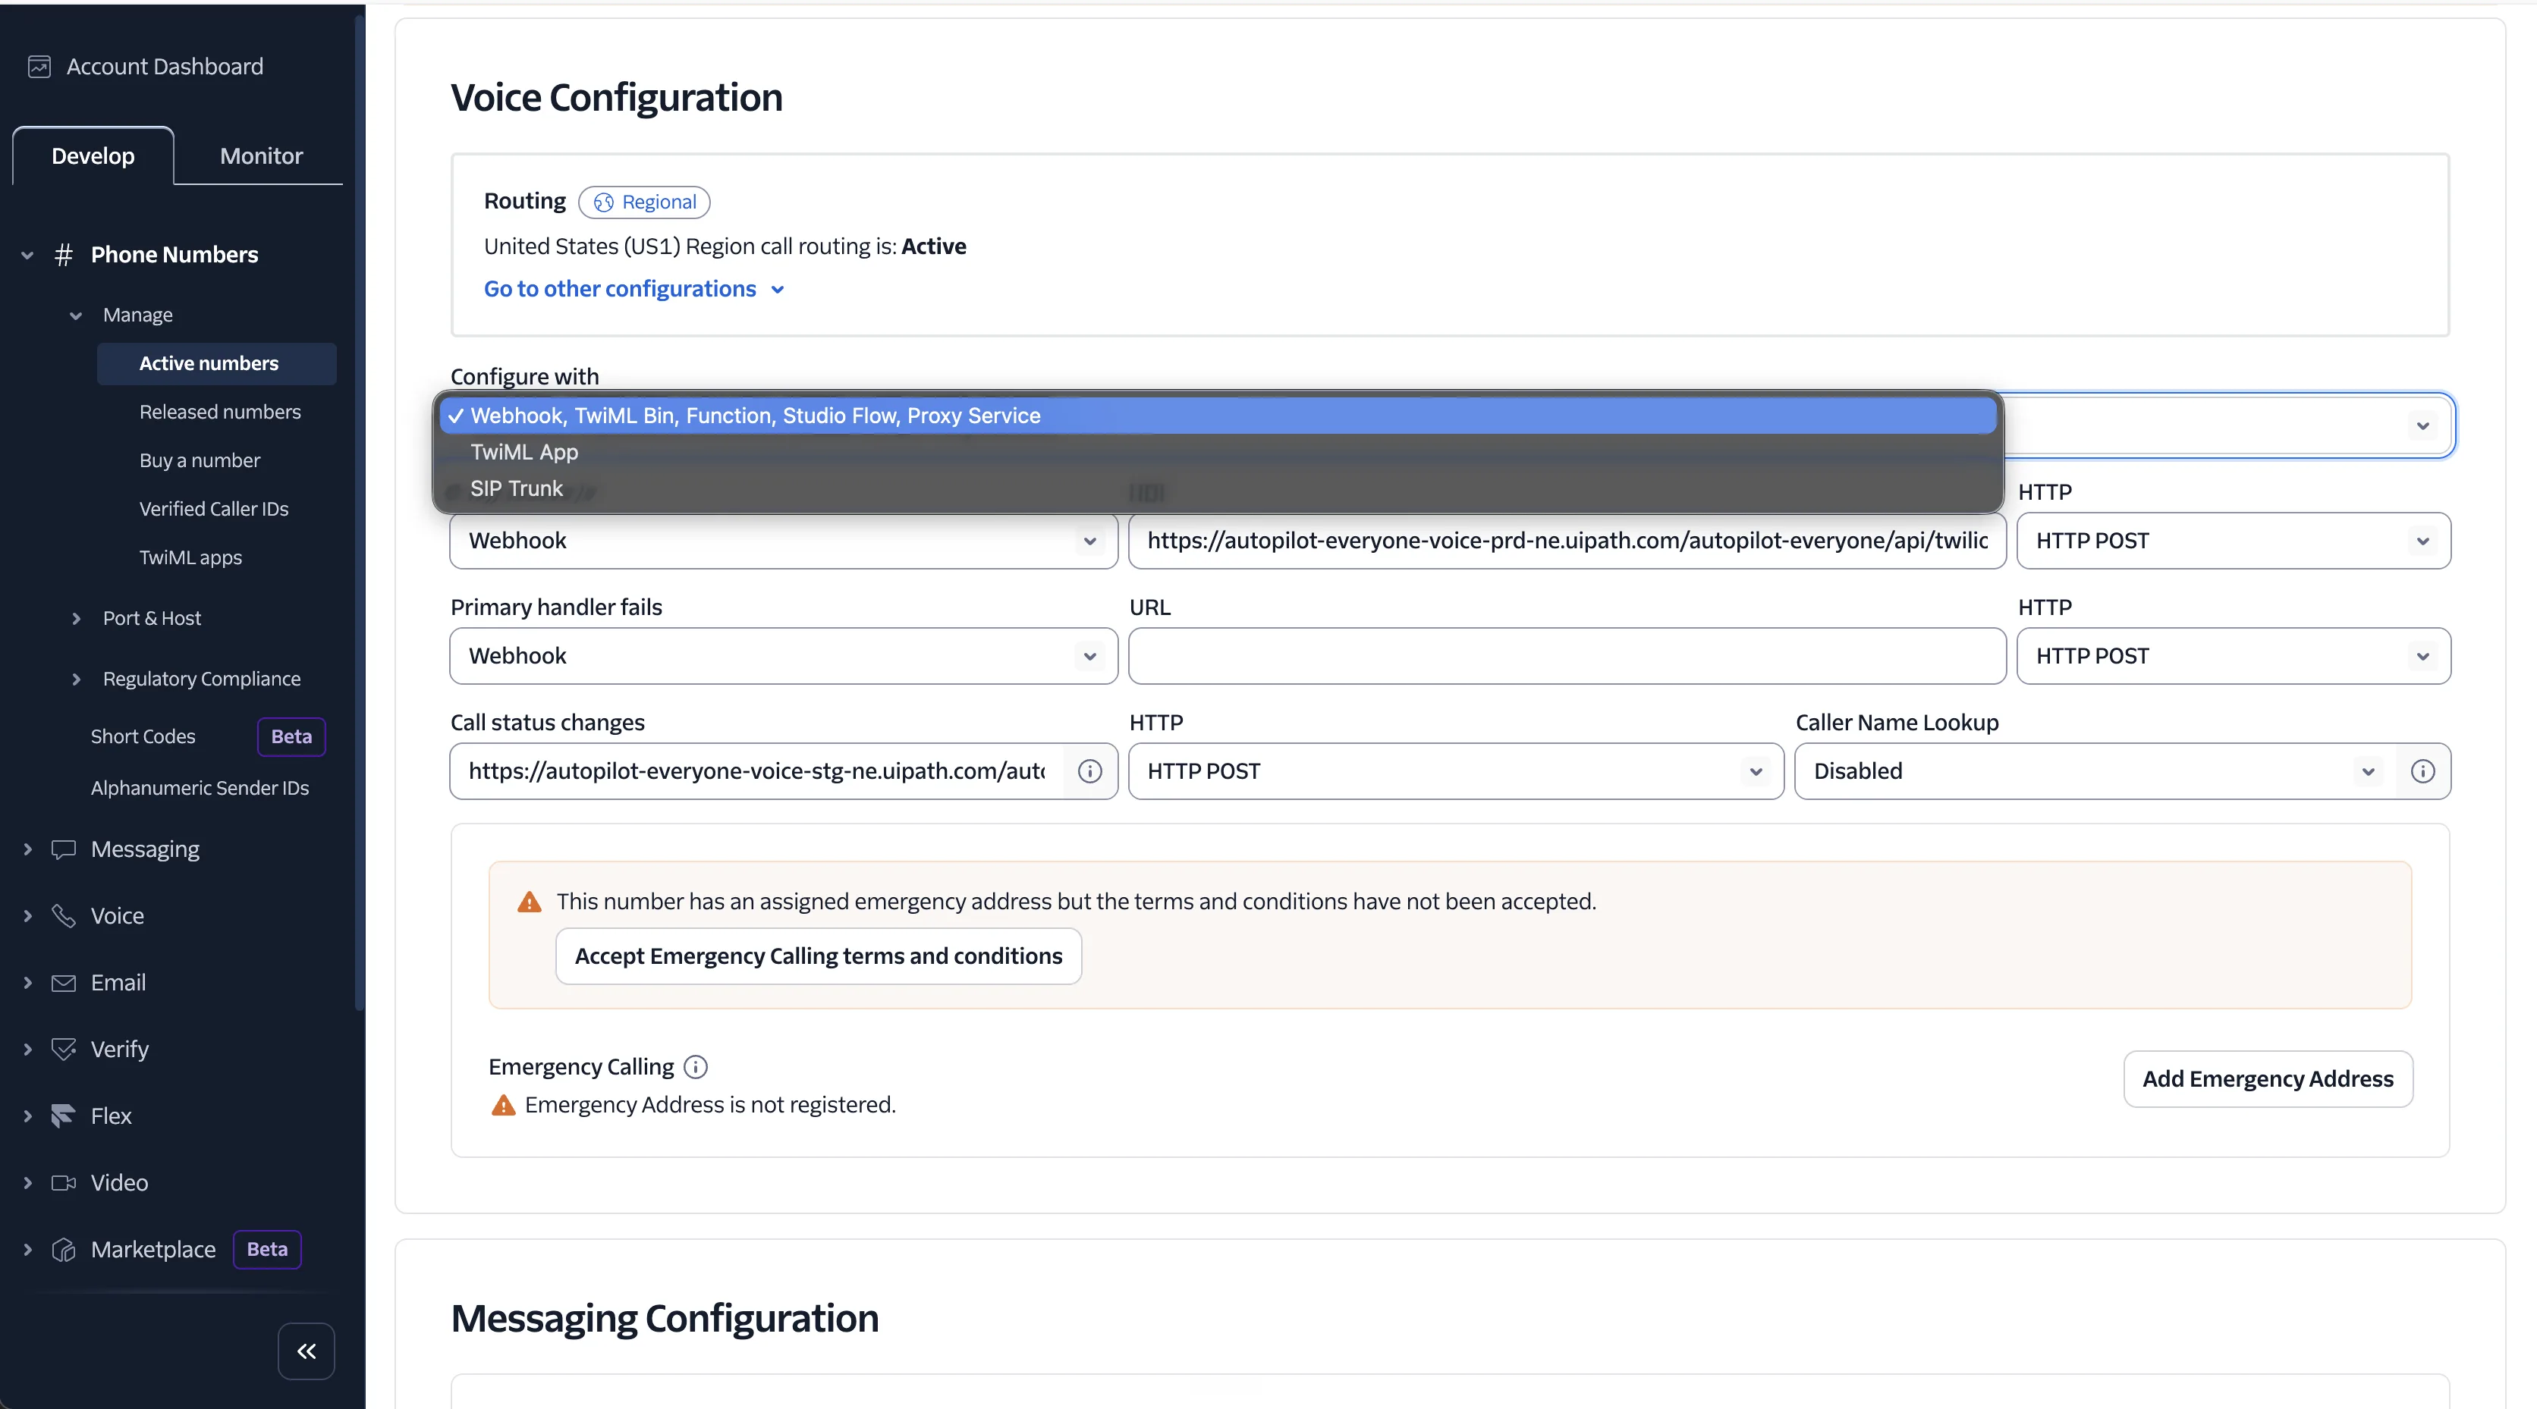Click the Call status changes URL field
The image size is (2537, 1409).
click(756, 771)
